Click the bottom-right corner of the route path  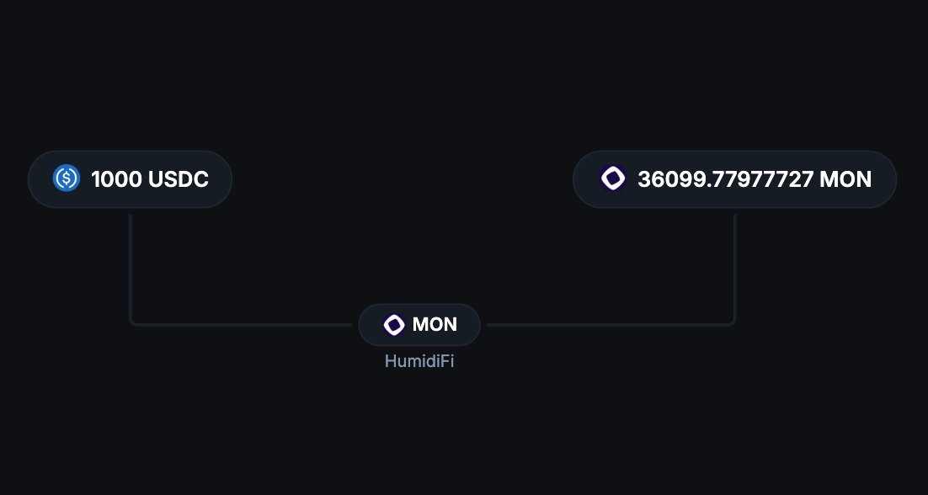(x=733, y=322)
